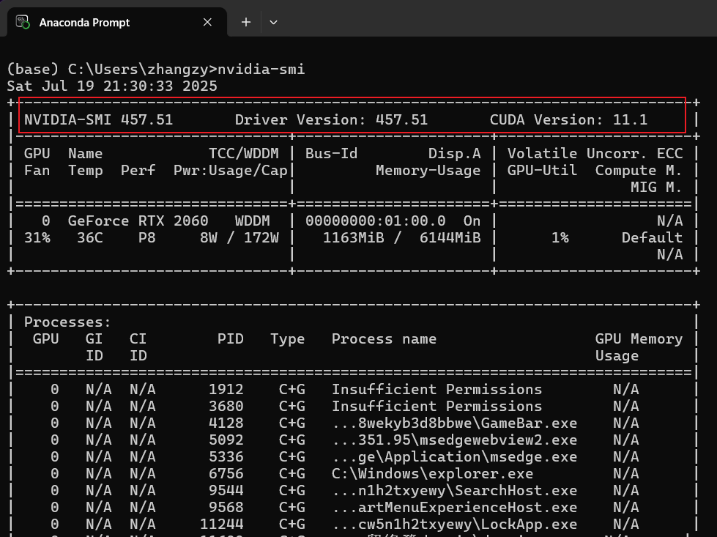
Task: Click the msedge.exe process name
Action: 455,457
